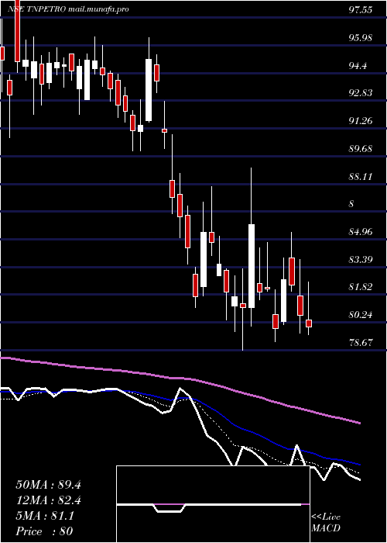387x543 pixels.
Task: Click the last red candlestick near 80.24
Action: (309, 323)
